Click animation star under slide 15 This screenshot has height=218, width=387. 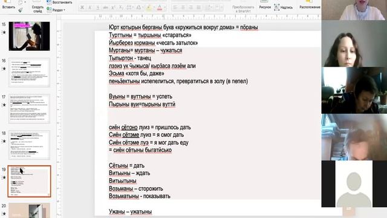[4, 32]
